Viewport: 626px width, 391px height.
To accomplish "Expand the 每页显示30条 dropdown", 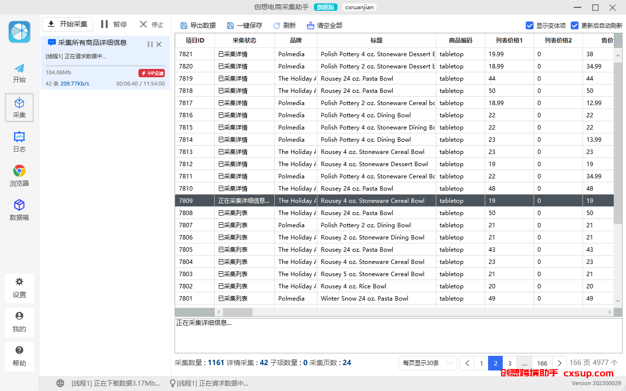I will click(428, 363).
